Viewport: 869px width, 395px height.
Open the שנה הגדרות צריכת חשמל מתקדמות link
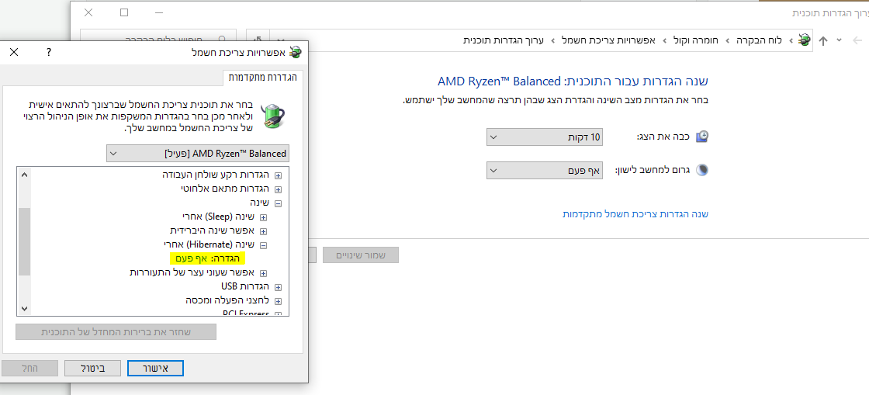tap(635, 214)
